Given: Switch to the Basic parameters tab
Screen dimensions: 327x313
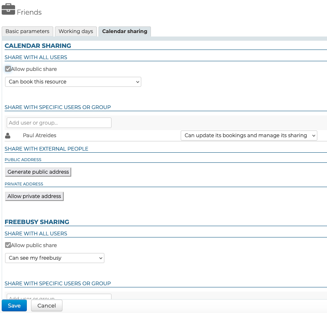Looking at the screenshot, I should coord(27,31).
